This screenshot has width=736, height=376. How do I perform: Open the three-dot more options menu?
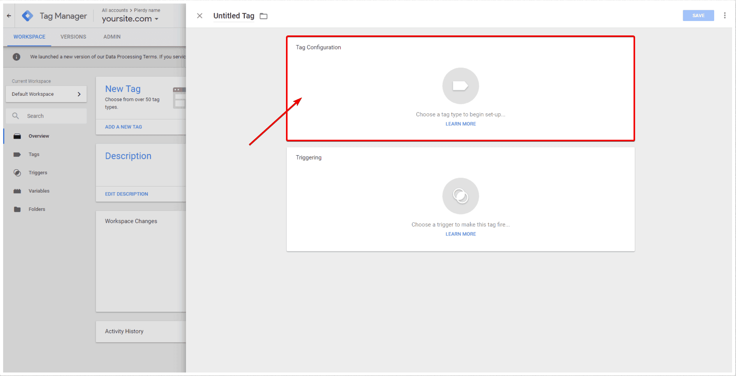click(x=725, y=16)
